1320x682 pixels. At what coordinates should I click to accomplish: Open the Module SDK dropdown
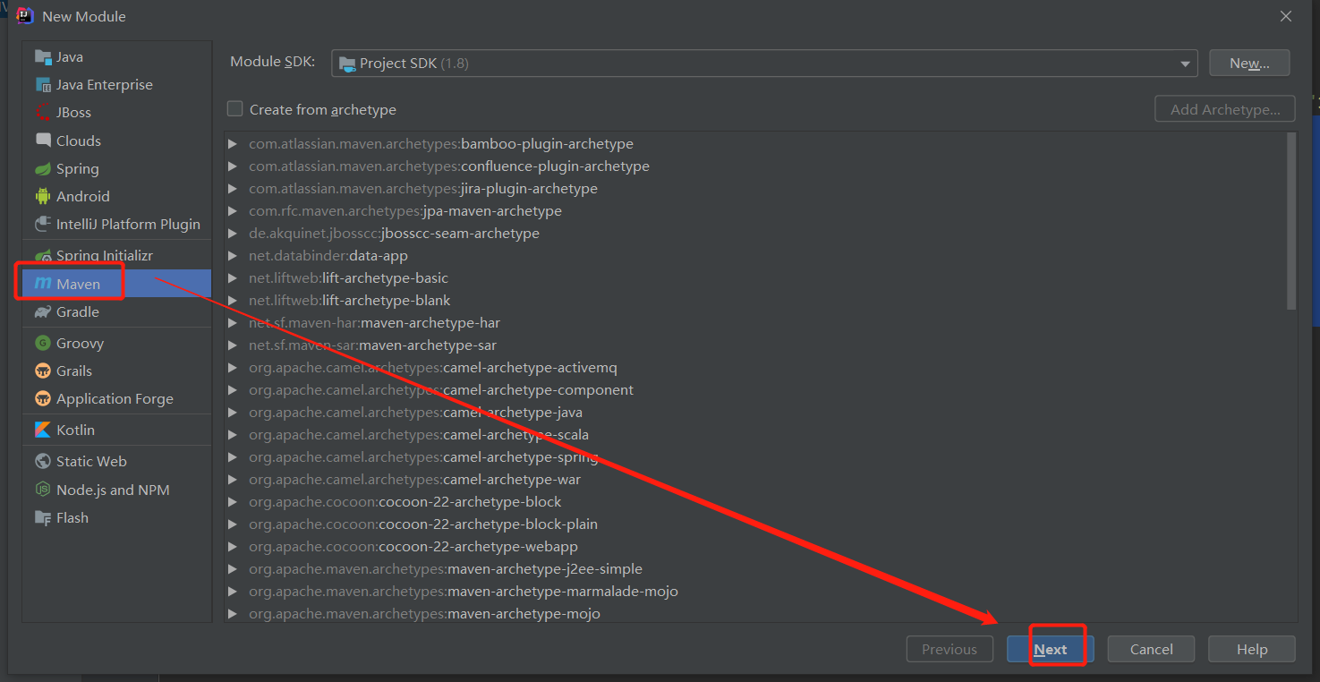pos(764,64)
